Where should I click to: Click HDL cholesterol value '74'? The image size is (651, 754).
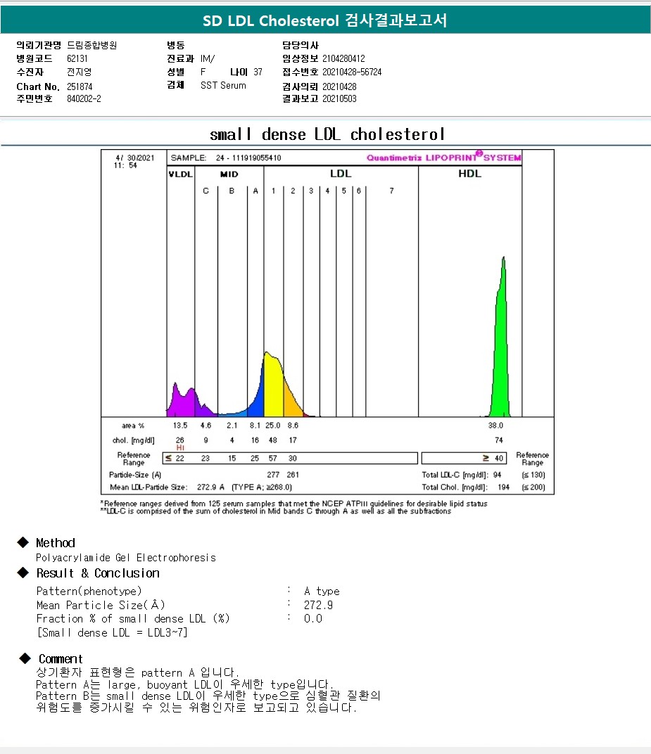pos(499,440)
